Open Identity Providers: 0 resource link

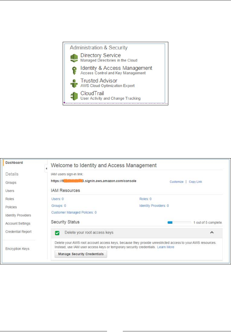pos(154,206)
